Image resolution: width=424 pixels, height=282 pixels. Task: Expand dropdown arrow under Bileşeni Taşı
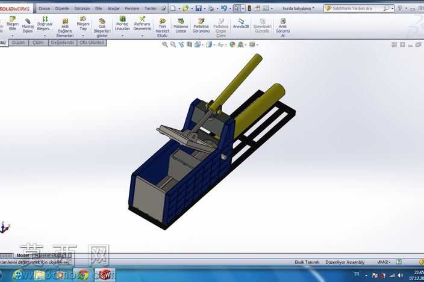click(x=83, y=35)
